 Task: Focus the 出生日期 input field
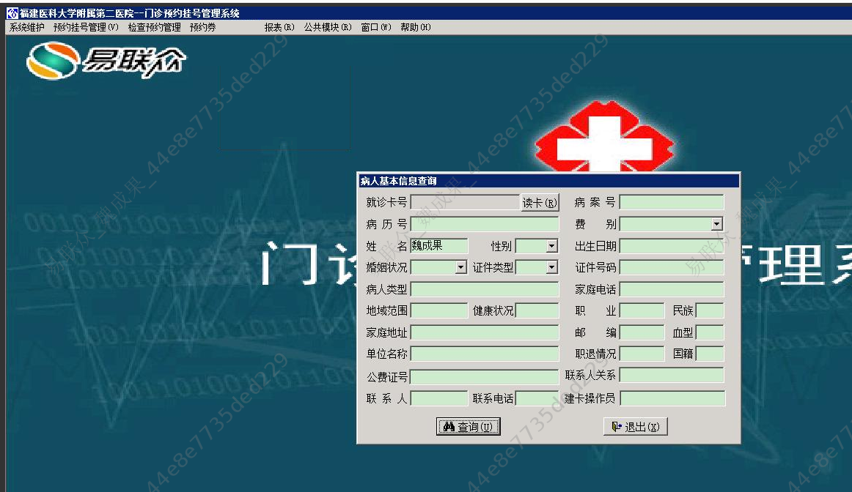pyautogui.click(x=672, y=246)
